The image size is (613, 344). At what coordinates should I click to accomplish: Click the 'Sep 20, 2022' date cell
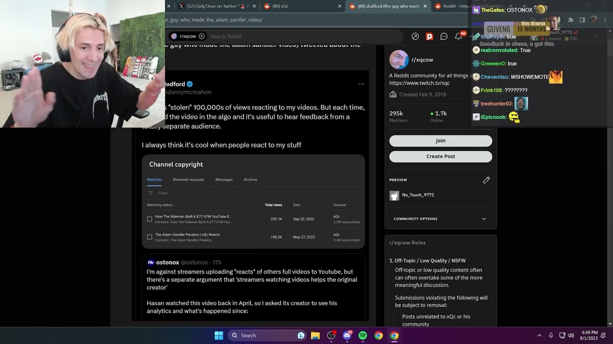304,219
